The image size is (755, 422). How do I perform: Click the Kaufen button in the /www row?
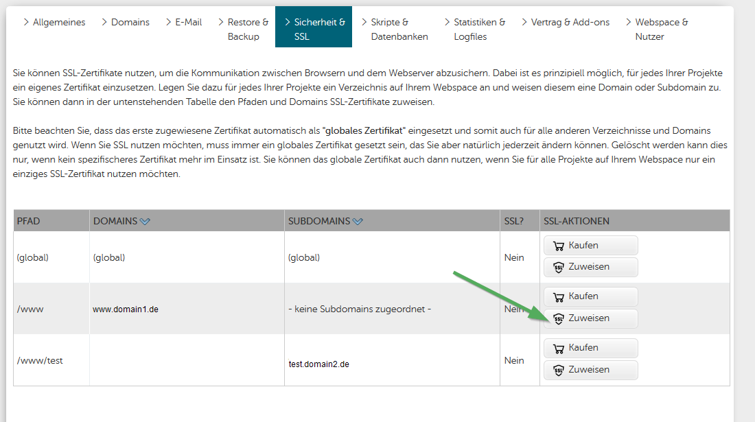pos(591,296)
